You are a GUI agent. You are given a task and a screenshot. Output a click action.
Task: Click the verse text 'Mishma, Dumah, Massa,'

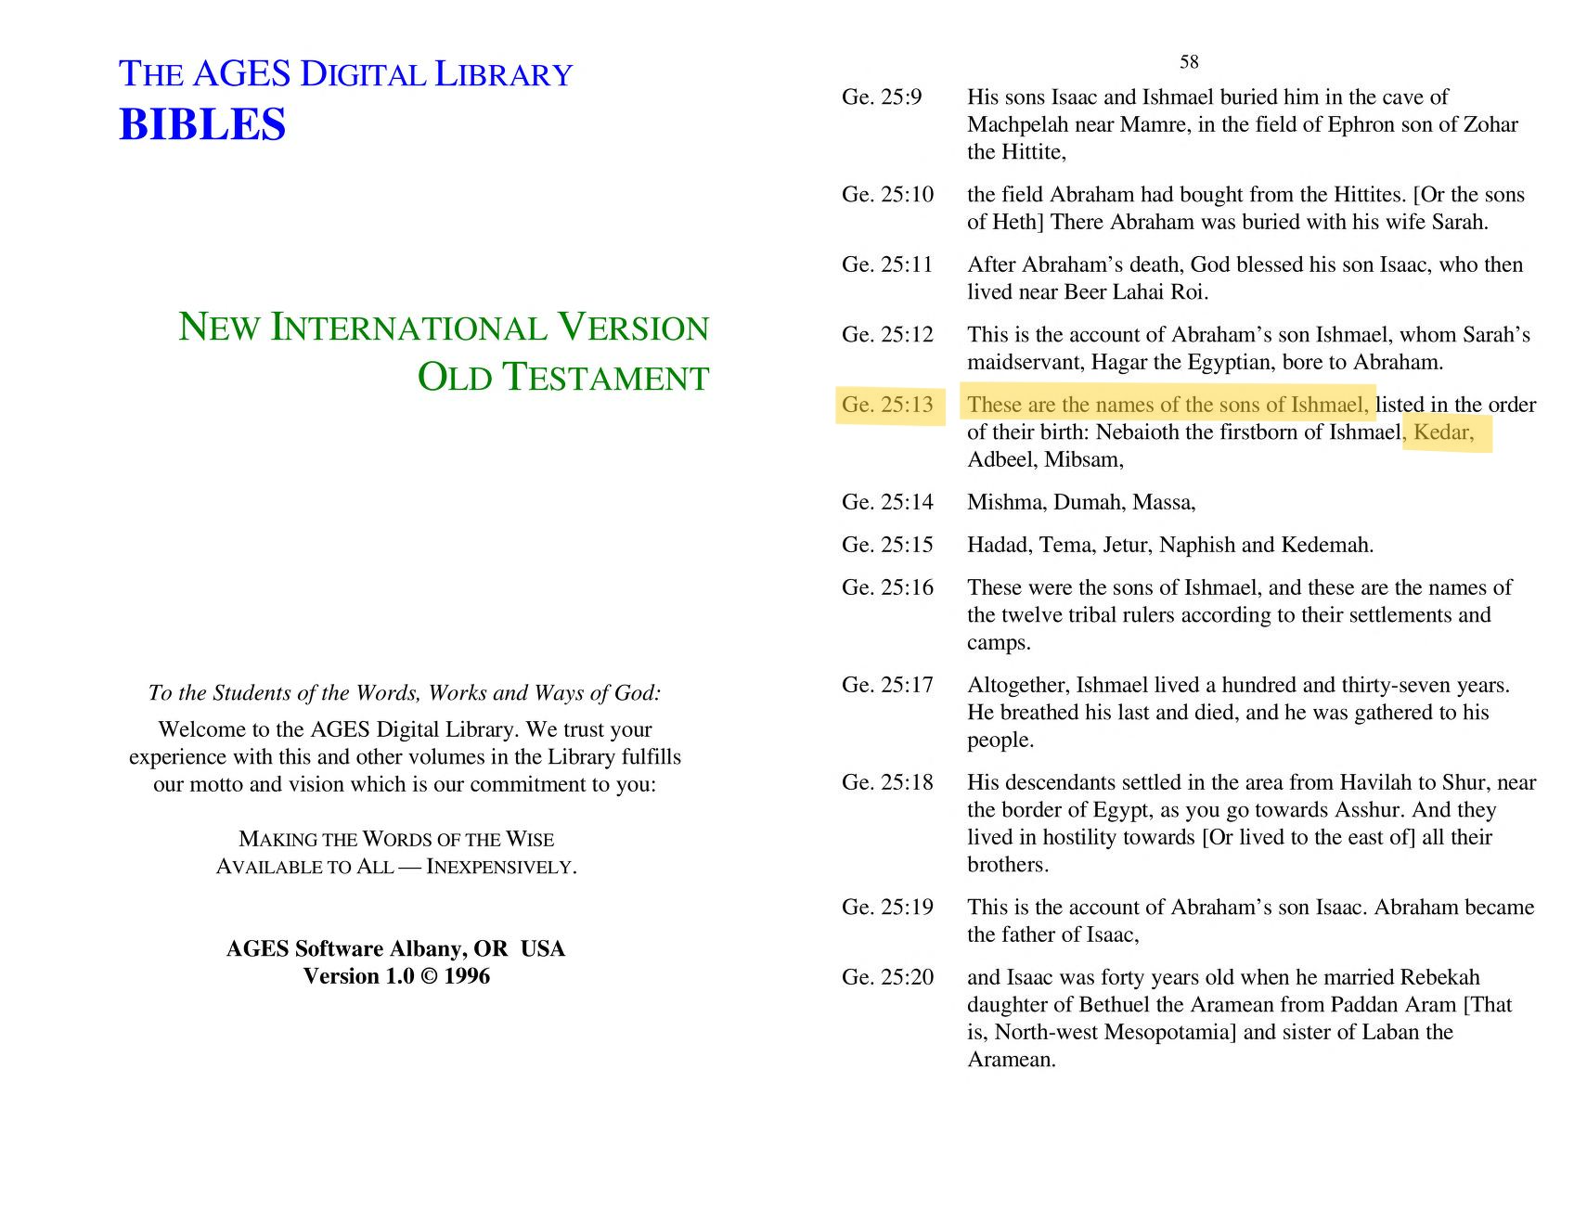(x=1081, y=502)
